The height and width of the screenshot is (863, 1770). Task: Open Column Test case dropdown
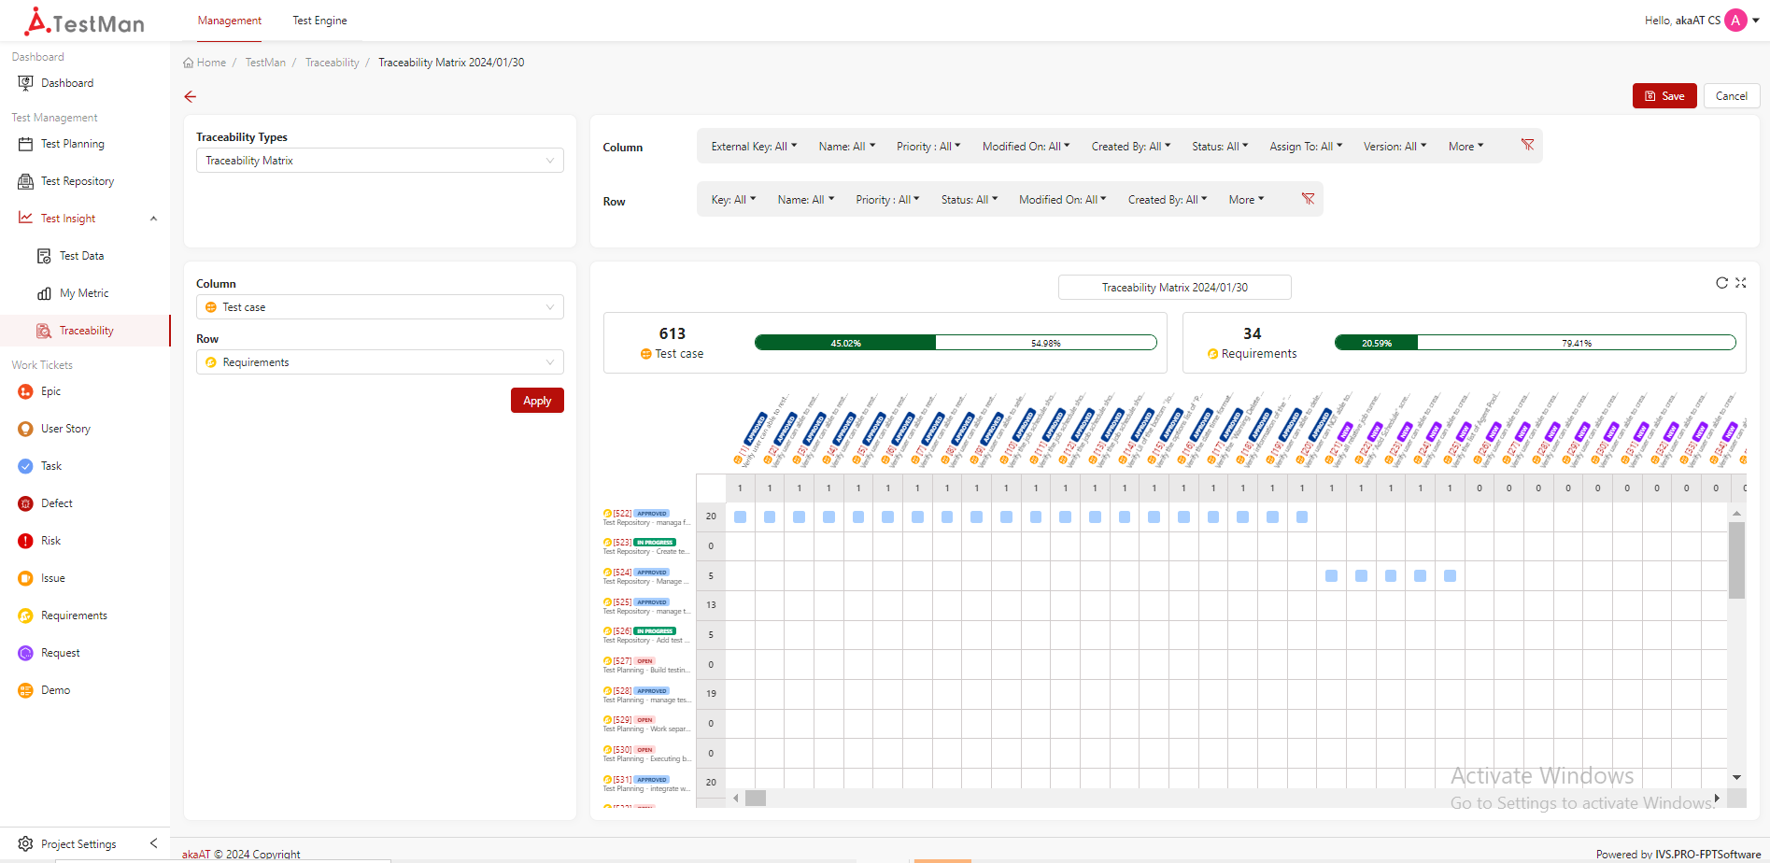[x=380, y=307]
